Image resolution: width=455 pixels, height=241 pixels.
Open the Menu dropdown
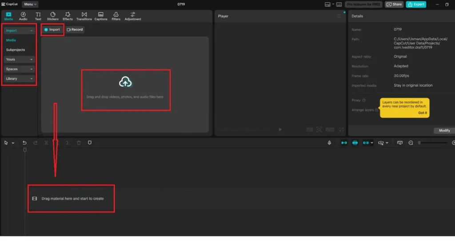pos(30,4)
